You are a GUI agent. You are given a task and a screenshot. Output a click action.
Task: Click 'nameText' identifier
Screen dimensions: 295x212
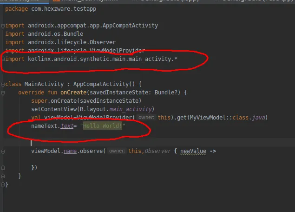pyautogui.click(x=44, y=126)
